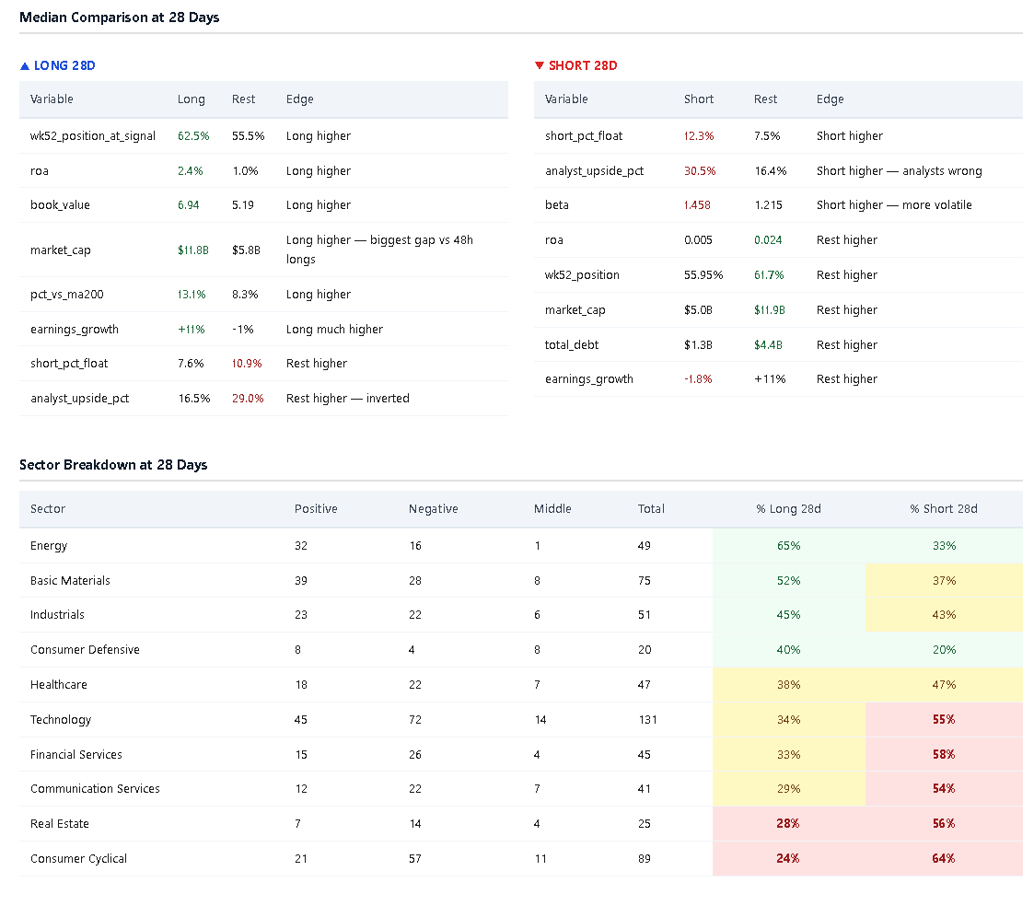This screenshot has height=906, width=1034.
Task: Select the beta row label
Action: click(556, 205)
